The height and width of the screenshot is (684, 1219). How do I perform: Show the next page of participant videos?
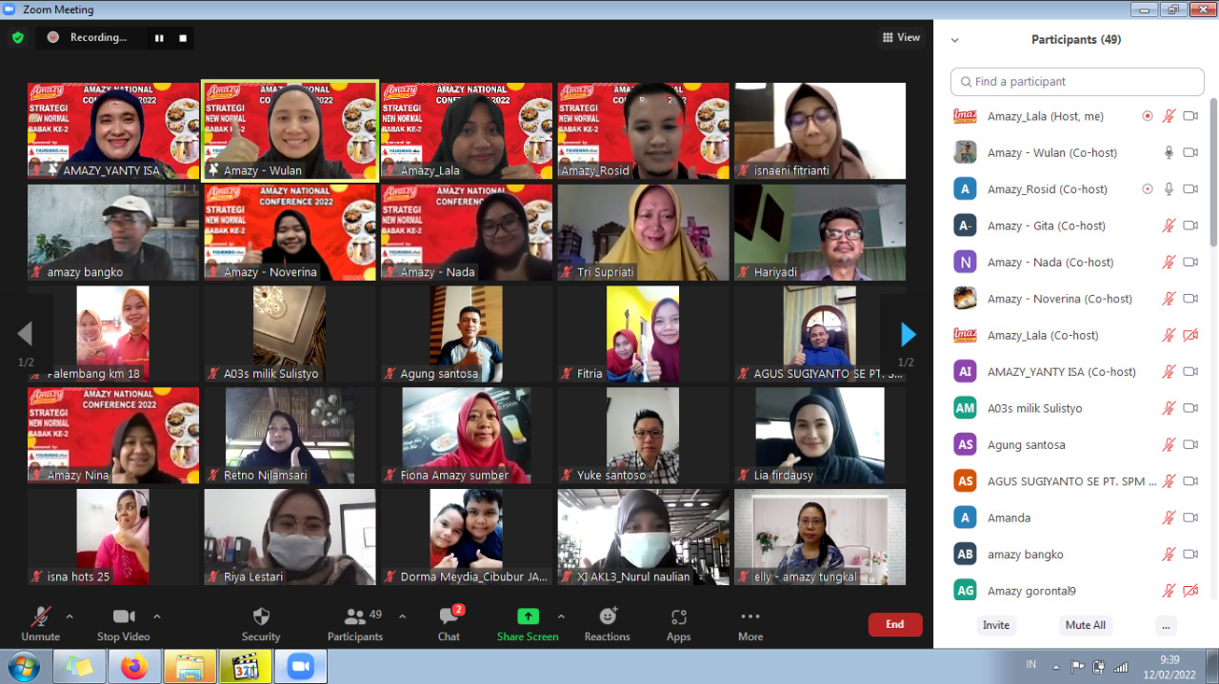(907, 334)
